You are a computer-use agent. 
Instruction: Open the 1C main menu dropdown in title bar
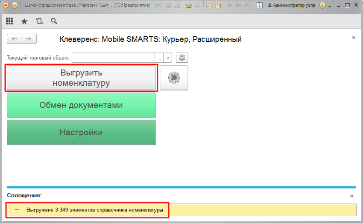[x=15, y=5]
